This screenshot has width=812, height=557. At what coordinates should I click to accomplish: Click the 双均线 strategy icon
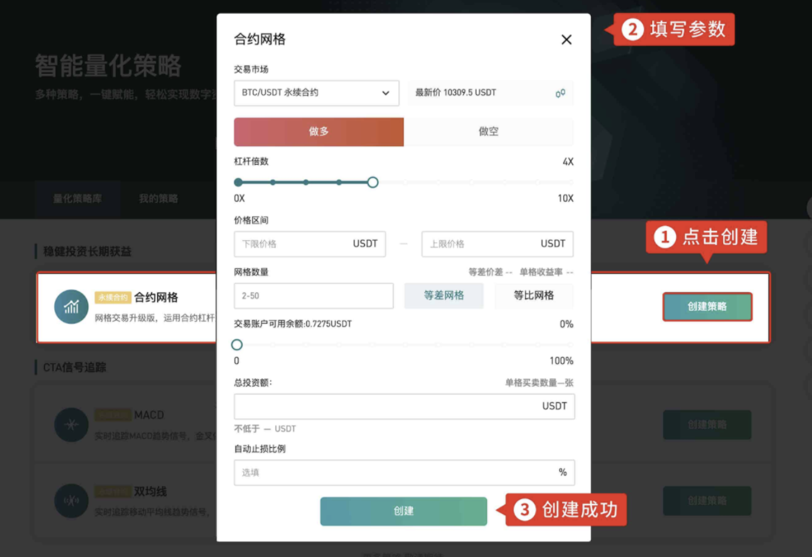pos(72,500)
